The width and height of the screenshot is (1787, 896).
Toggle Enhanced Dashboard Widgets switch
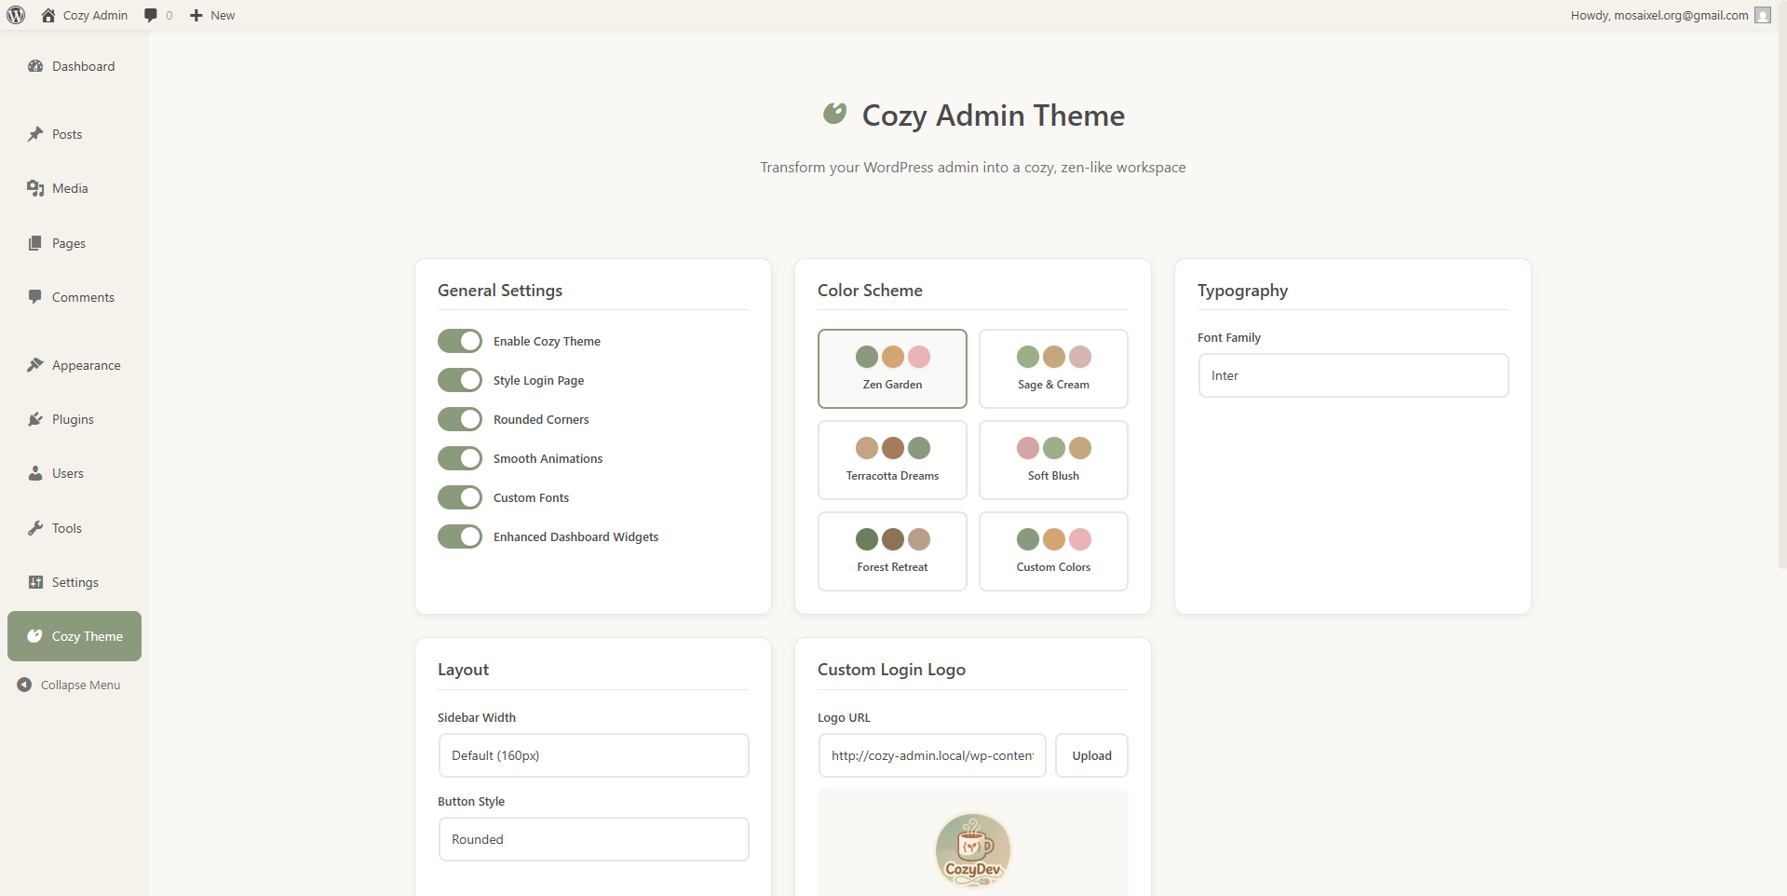[x=460, y=536]
